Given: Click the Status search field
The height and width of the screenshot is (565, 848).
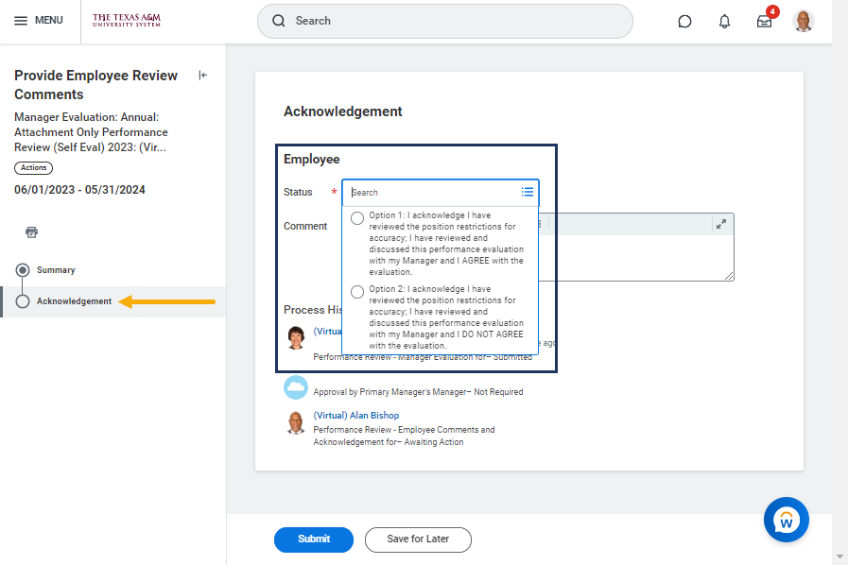Looking at the screenshot, I should 430,192.
